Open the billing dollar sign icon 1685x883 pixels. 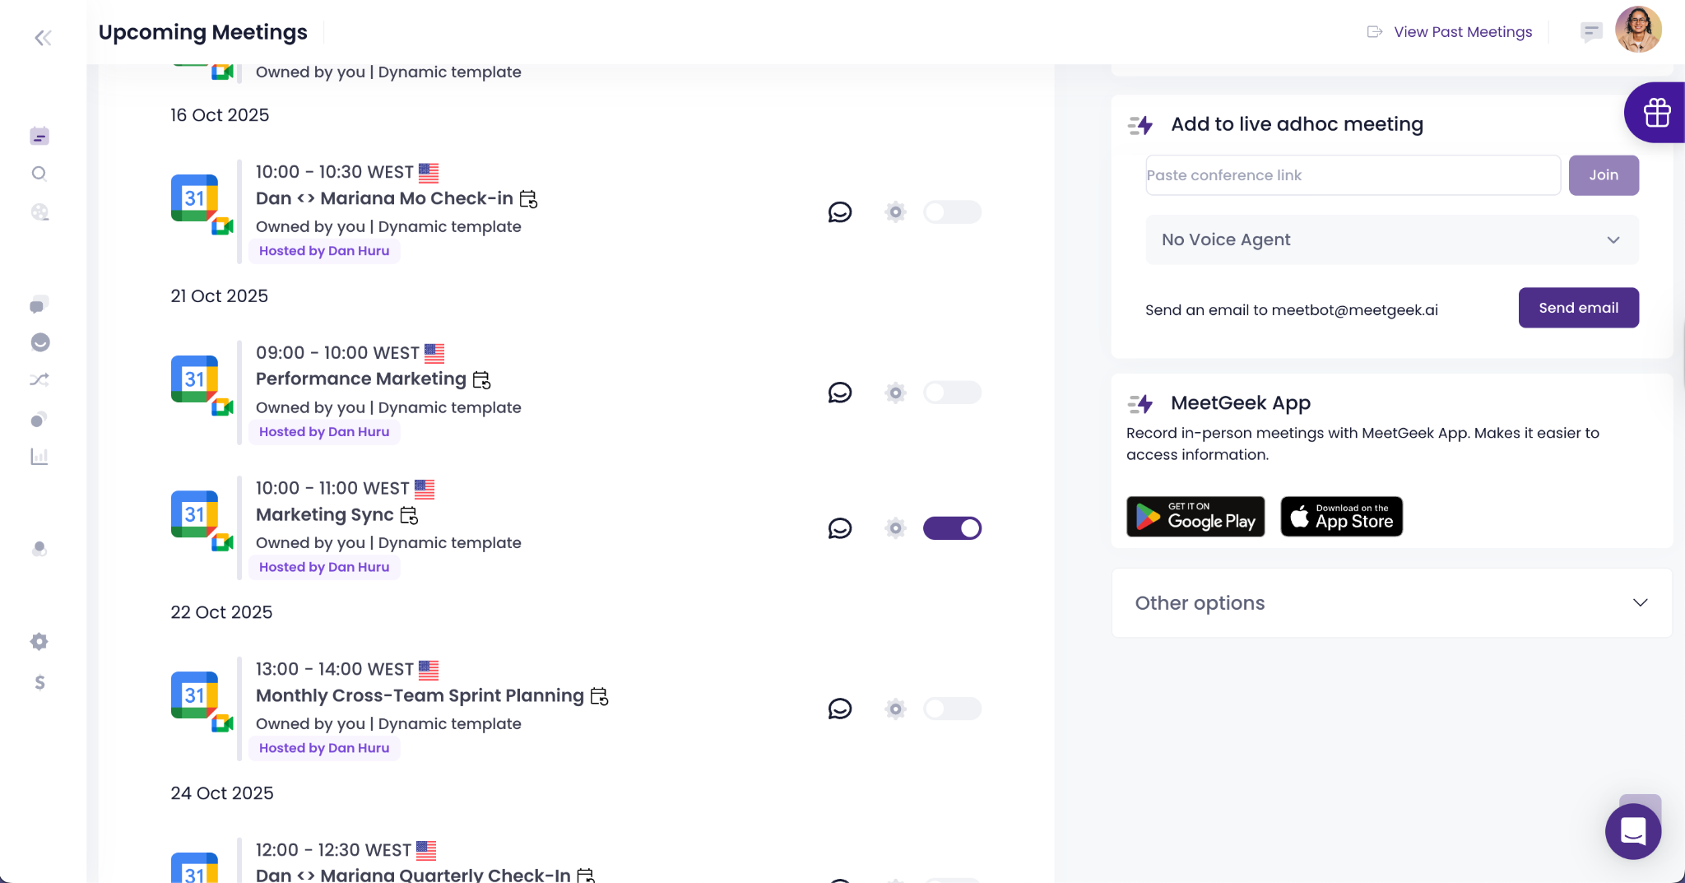(x=39, y=682)
